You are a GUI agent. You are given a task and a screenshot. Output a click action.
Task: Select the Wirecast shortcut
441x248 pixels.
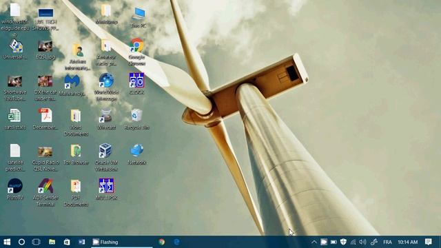(x=106, y=119)
